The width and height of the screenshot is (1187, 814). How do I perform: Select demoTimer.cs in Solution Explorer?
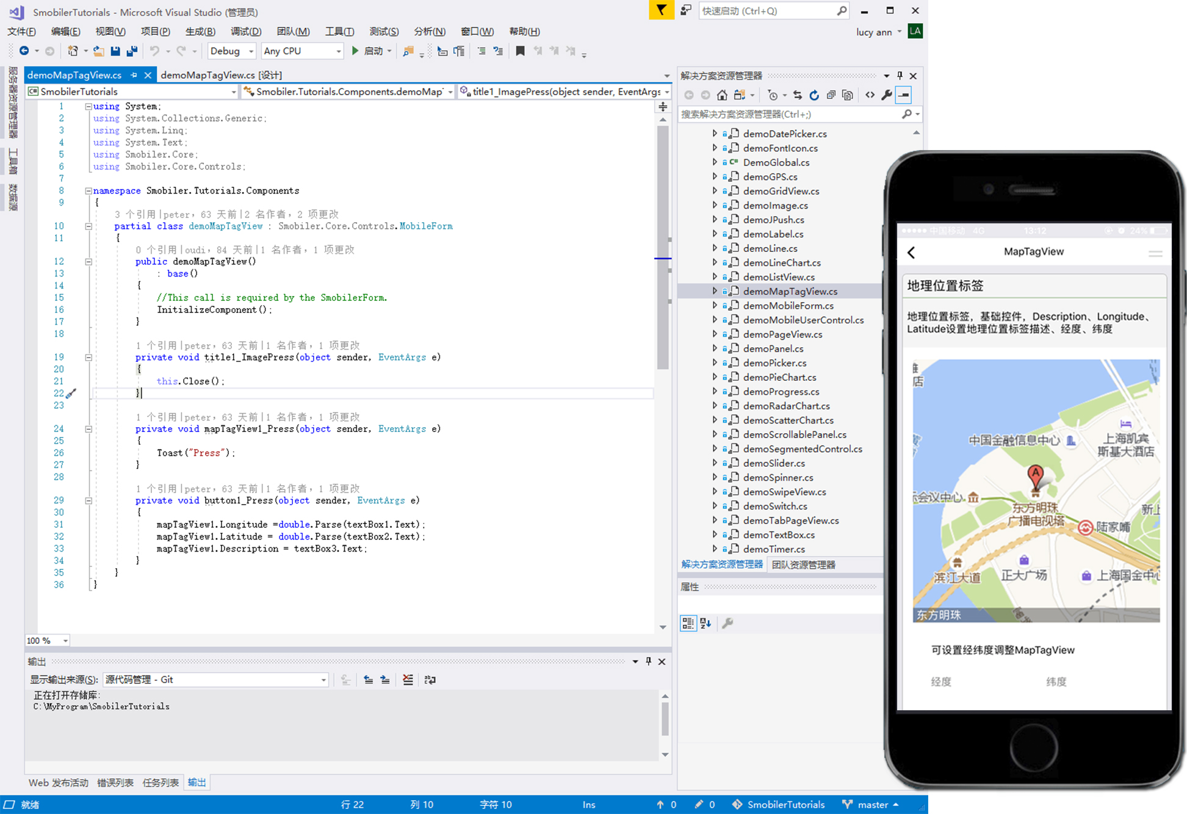pyautogui.click(x=774, y=549)
